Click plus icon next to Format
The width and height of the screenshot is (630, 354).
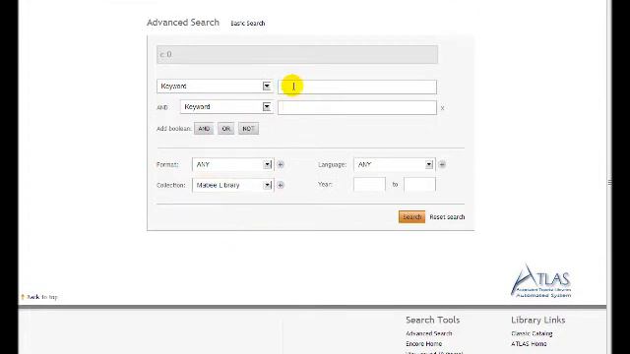coord(281,164)
